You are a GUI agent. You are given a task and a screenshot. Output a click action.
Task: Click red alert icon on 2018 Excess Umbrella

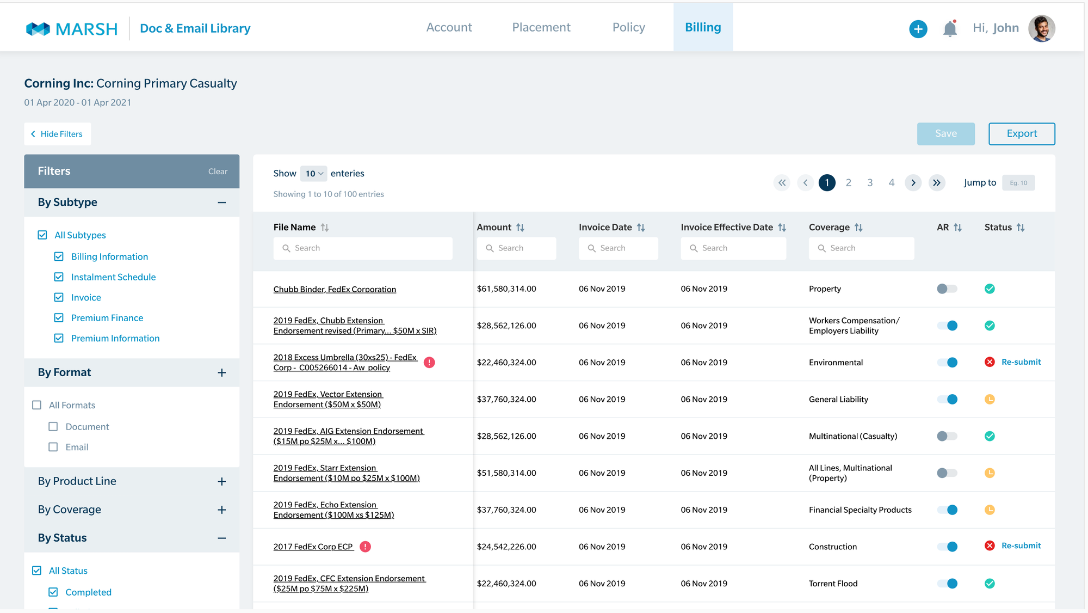point(429,363)
